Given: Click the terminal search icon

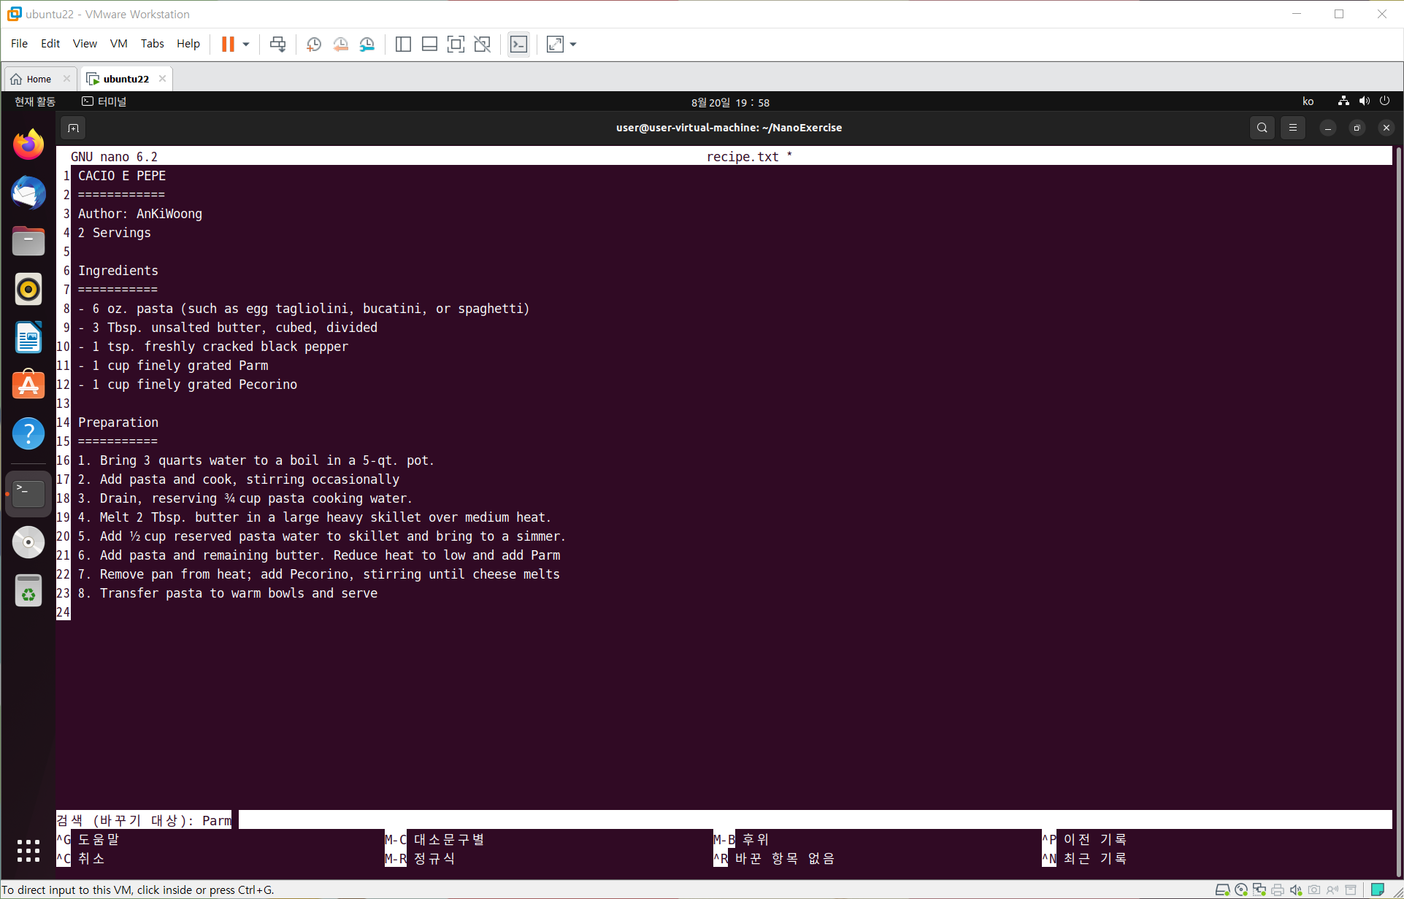Looking at the screenshot, I should pyautogui.click(x=1262, y=128).
